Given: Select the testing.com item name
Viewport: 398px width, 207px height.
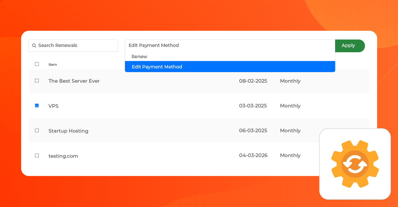Looking at the screenshot, I should click(63, 155).
